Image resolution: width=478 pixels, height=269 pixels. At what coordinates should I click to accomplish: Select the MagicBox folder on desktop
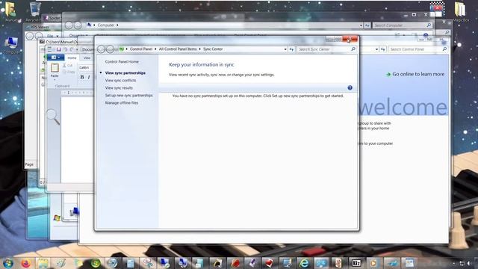(461, 12)
